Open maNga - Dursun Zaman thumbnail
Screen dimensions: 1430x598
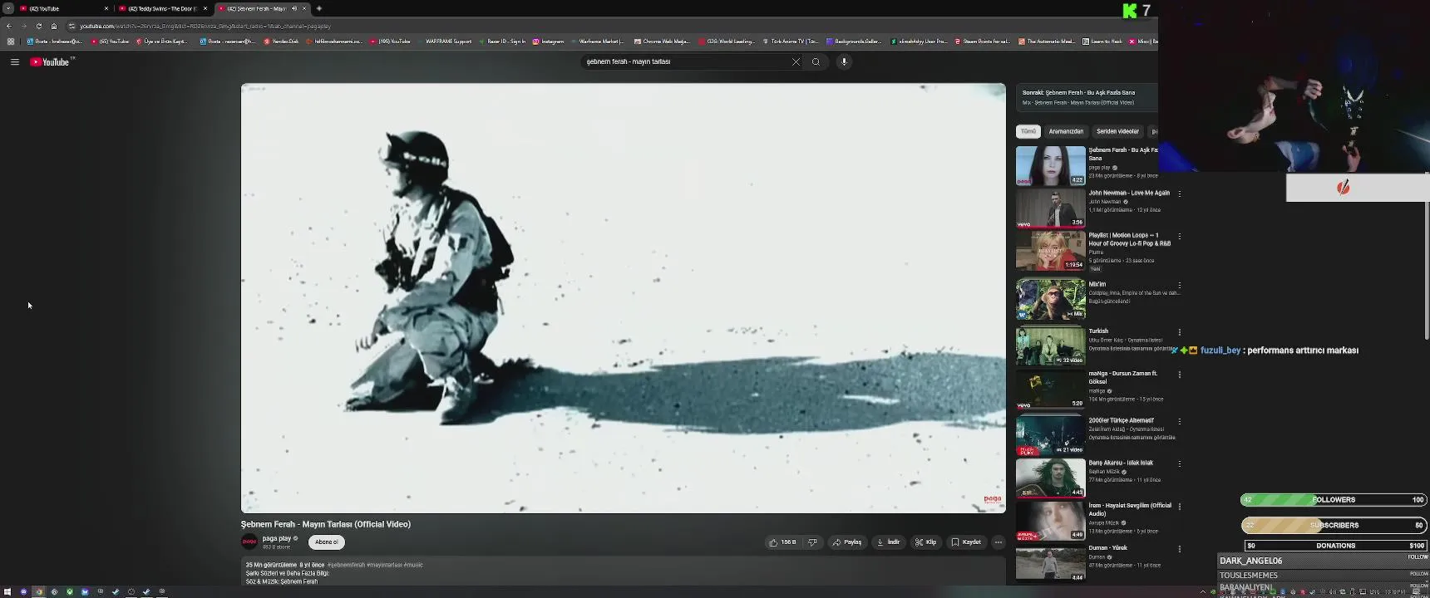pos(1051,389)
